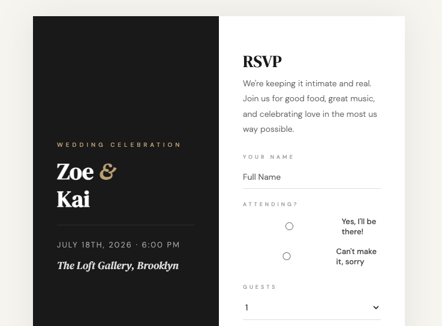
Task: Click the selected value "1" in Guests
Action: click(x=246, y=308)
